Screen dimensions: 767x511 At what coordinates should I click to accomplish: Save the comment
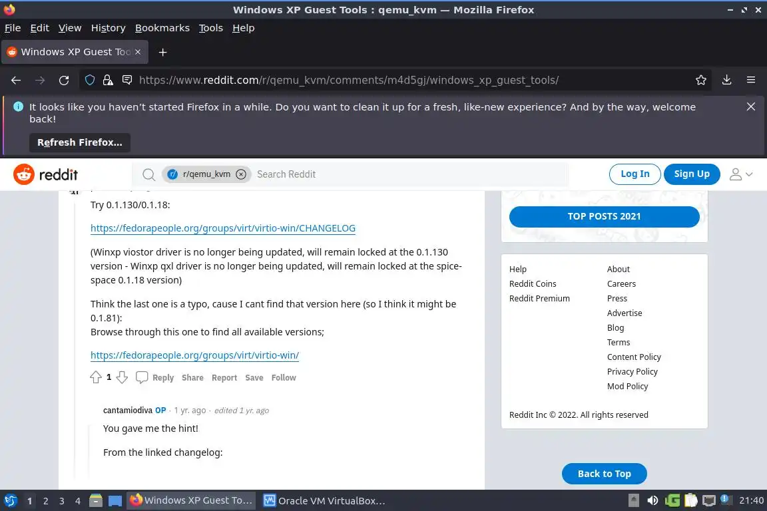(254, 377)
